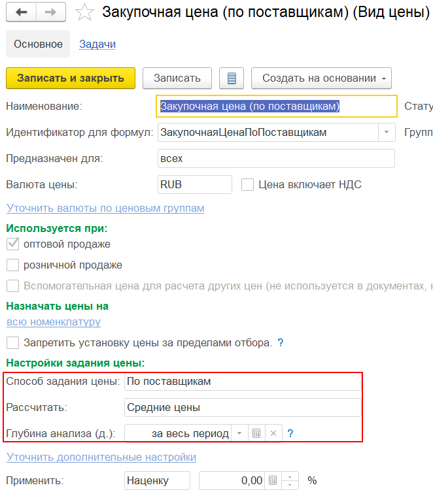Check 'Запретить установку цены за пределами отбора'

click(x=12, y=342)
